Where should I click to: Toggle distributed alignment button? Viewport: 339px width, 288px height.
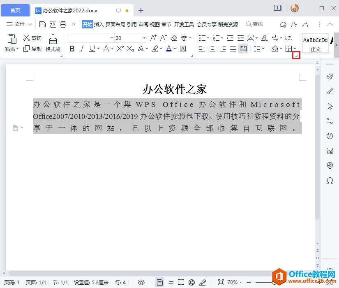pyautogui.click(x=243, y=49)
